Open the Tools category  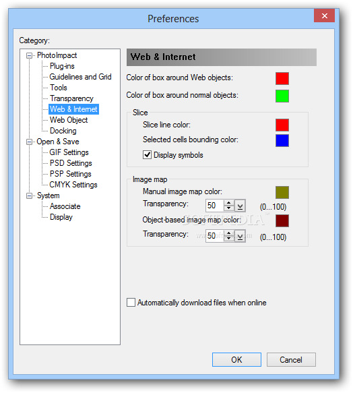tap(59, 88)
